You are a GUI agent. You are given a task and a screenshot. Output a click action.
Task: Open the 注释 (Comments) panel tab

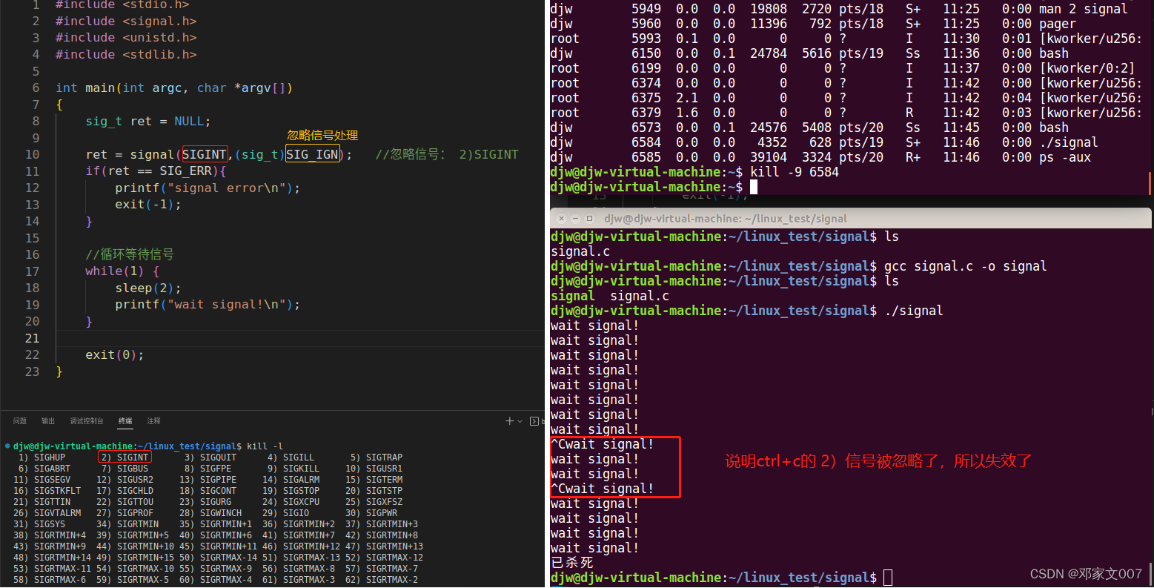click(153, 421)
